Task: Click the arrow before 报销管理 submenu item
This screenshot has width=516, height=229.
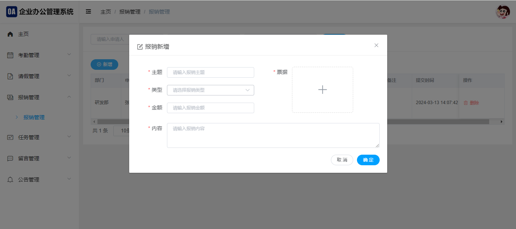Action: (17, 117)
